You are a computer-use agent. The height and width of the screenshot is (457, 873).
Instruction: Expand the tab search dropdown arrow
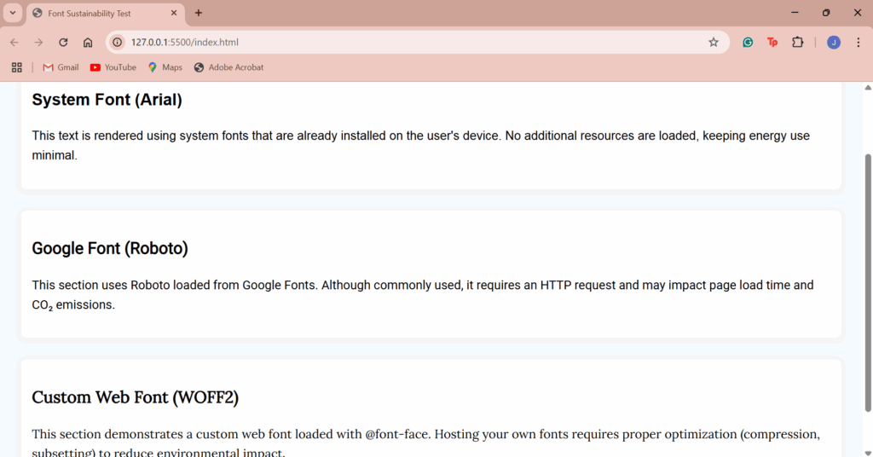coord(13,13)
